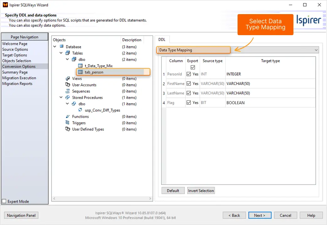
Task: Click the Sequences tree row label
Action: click(81, 91)
